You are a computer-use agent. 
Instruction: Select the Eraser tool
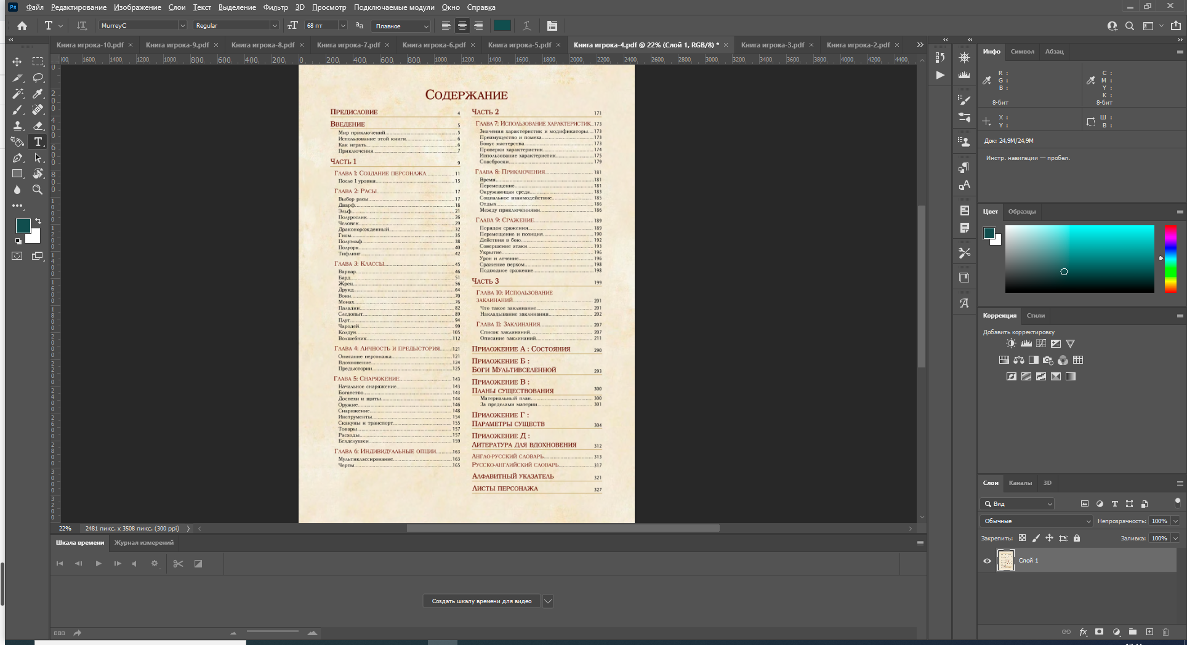click(38, 126)
